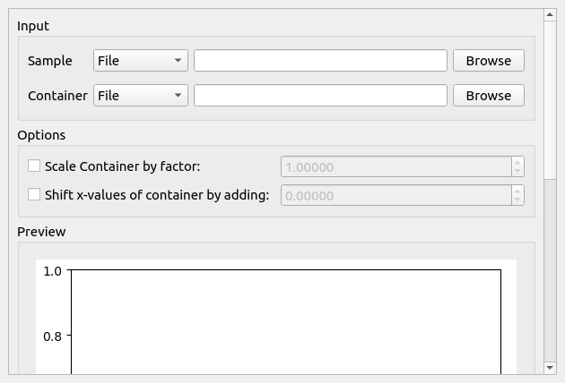Image resolution: width=565 pixels, height=383 pixels.
Task: Increase the x-shift value with up arrow
Action: [x=517, y=191]
